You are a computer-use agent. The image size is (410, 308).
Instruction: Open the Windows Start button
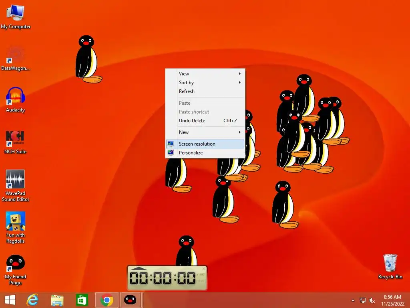(10, 300)
